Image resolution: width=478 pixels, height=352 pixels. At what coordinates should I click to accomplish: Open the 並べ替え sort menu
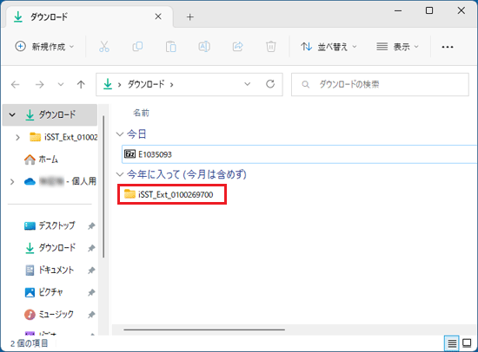pyautogui.click(x=329, y=47)
